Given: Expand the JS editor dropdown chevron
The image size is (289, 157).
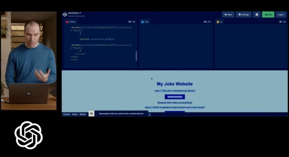Looking at the screenshot, I should [285, 22].
